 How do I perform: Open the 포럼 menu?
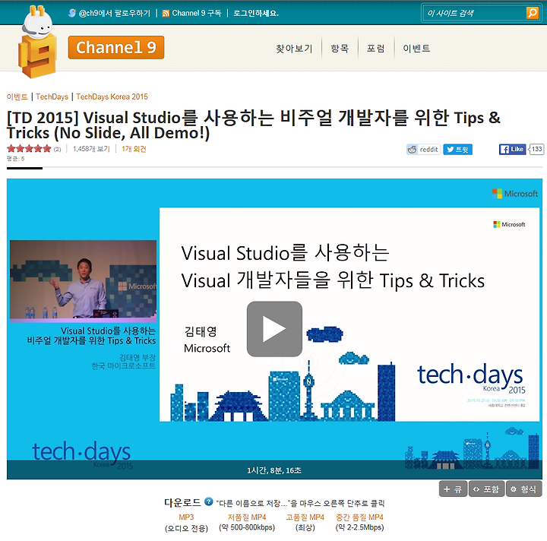[376, 48]
